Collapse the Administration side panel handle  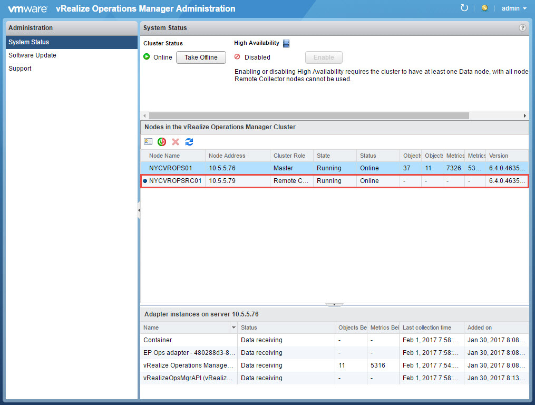139,210
